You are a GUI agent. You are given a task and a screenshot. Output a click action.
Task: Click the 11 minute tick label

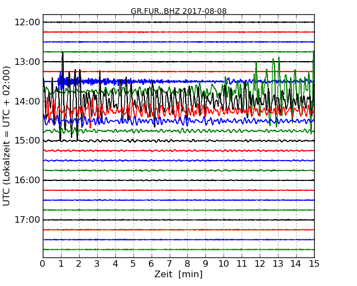(x=242, y=263)
